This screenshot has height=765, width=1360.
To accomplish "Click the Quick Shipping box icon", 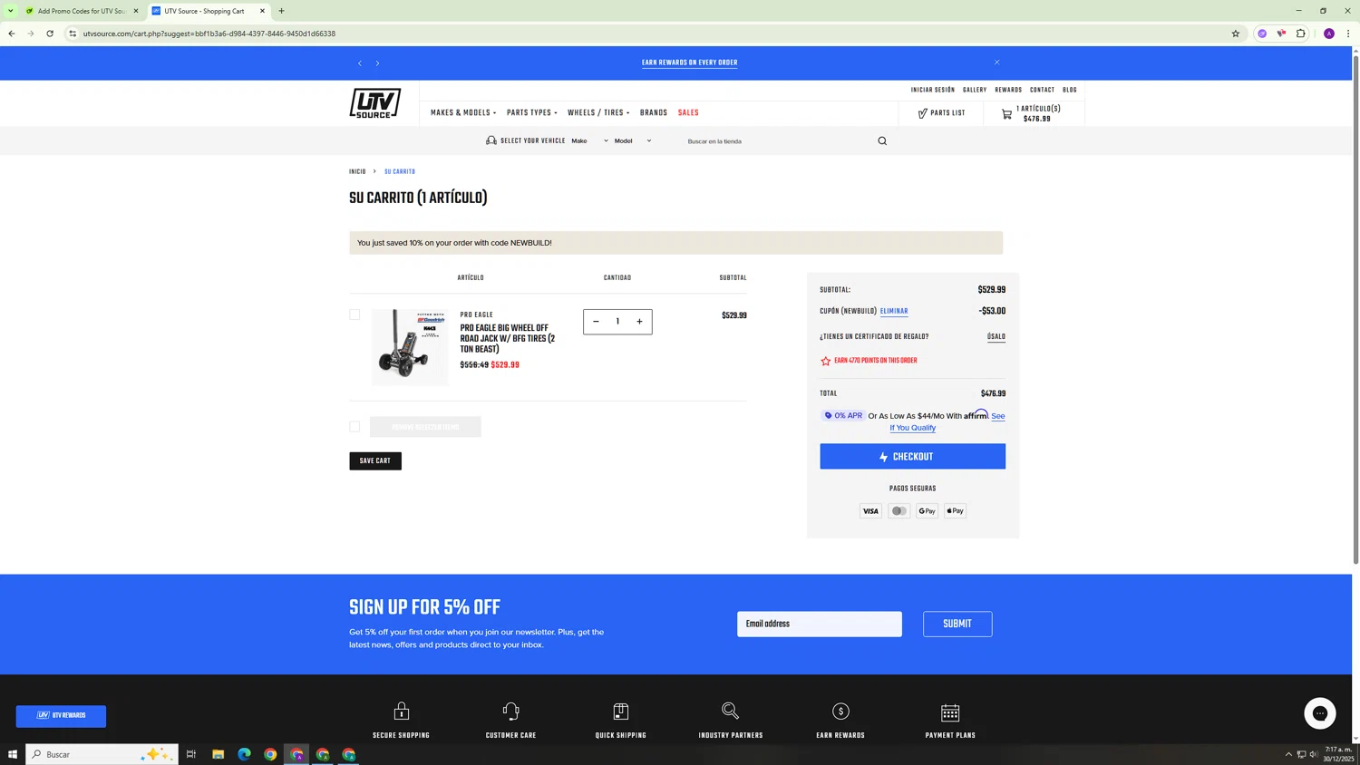I will (621, 712).
